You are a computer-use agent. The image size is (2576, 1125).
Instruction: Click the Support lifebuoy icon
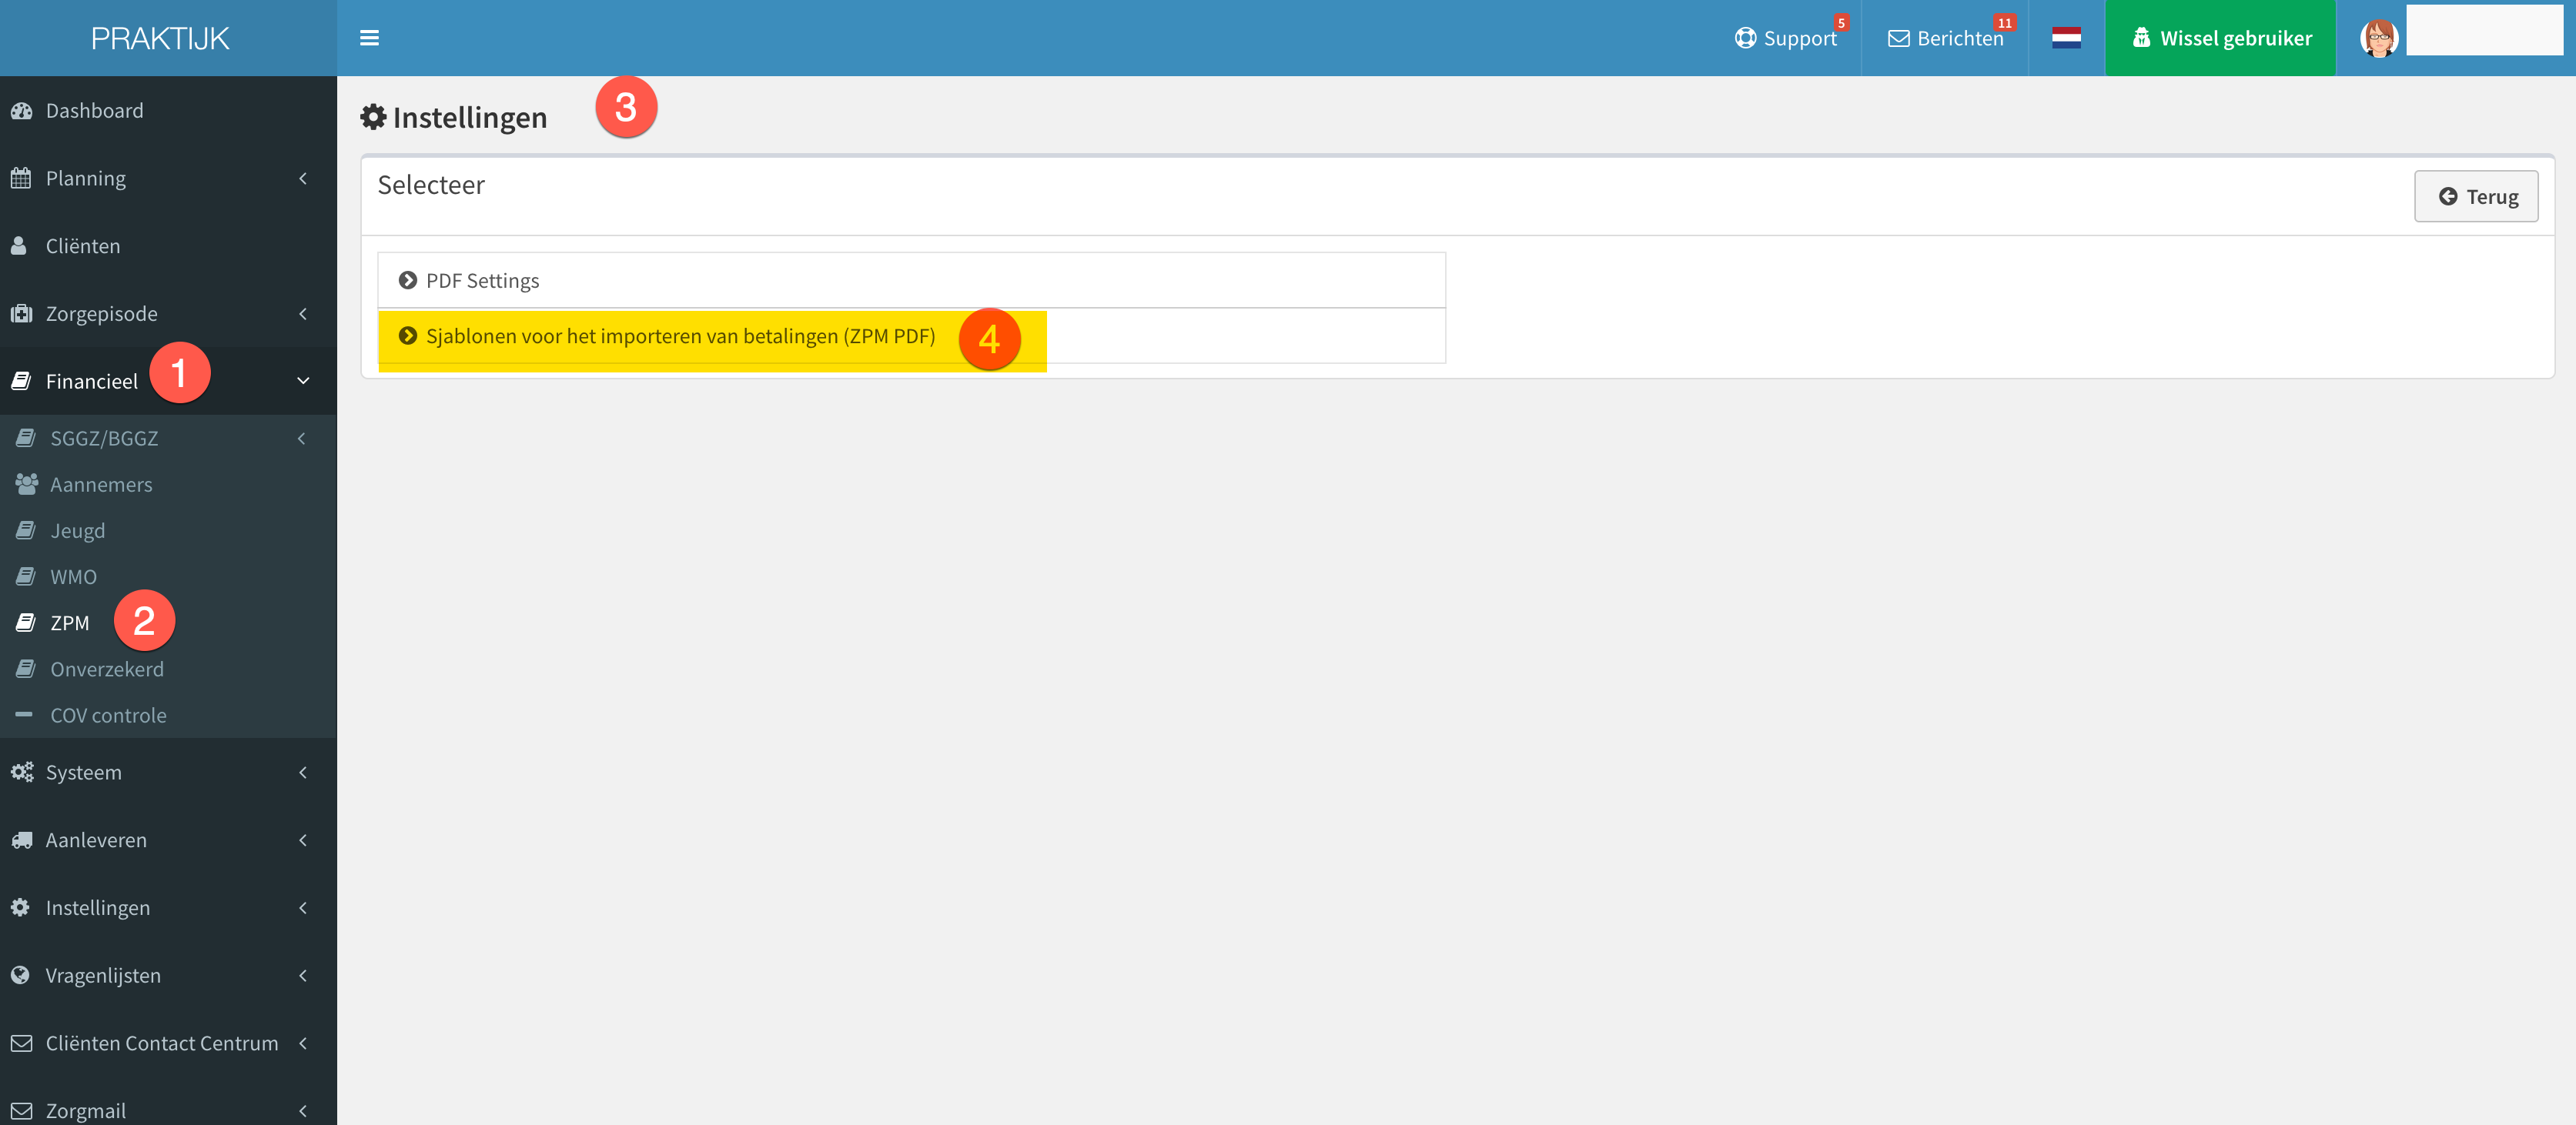[x=1745, y=38]
